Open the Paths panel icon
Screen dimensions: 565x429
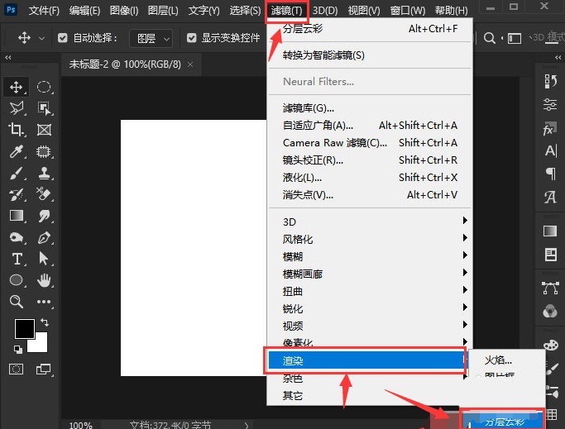pyautogui.click(x=550, y=288)
